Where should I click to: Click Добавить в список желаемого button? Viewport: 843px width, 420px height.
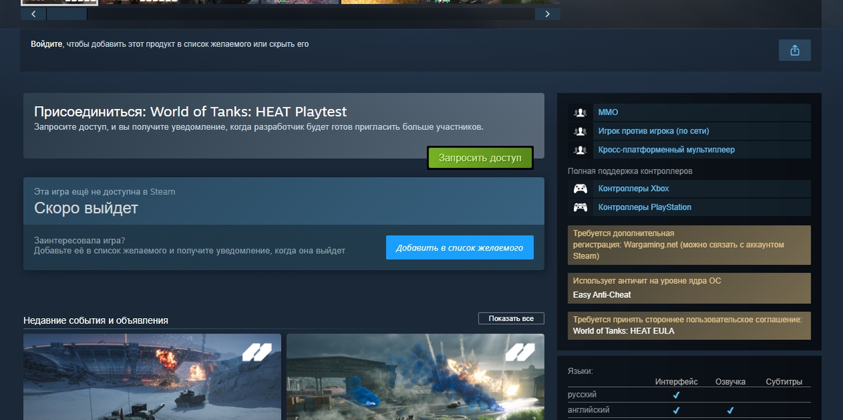pyautogui.click(x=459, y=248)
